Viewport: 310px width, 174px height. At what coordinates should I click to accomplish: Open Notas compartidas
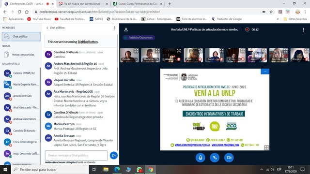(x=21, y=55)
